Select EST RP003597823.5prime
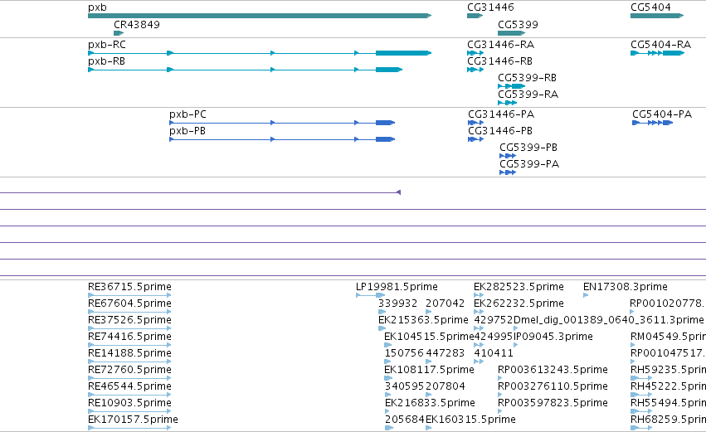 coord(553,403)
